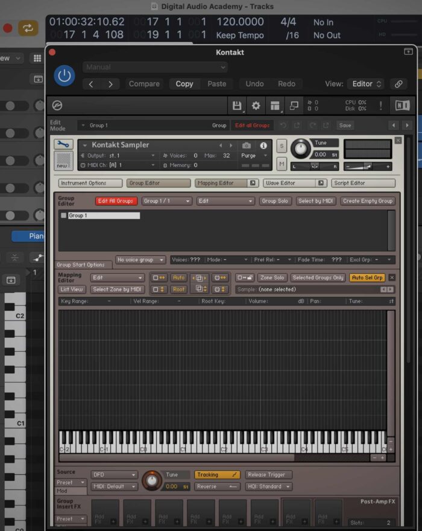Click the Zone Solo button
Viewport: 422px width, 531px height.
click(x=272, y=278)
